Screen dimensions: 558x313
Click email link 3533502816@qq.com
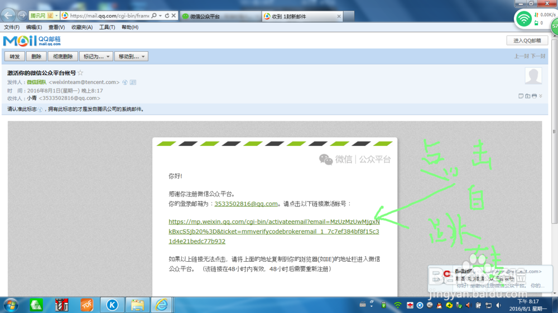coord(246,204)
